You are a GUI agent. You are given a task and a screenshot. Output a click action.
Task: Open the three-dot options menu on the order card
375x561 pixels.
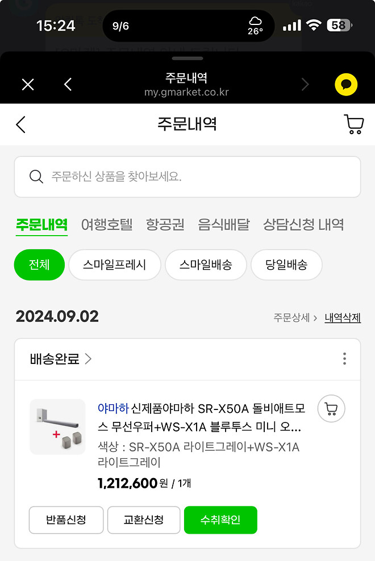(x=344, y=359)
